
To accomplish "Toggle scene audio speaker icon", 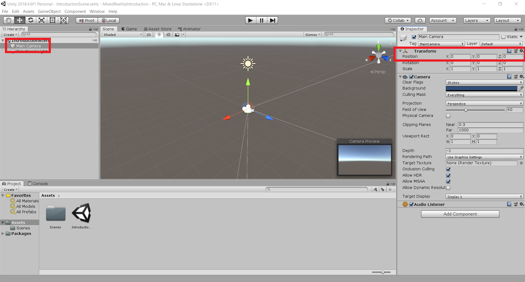I will click(168, 35).
